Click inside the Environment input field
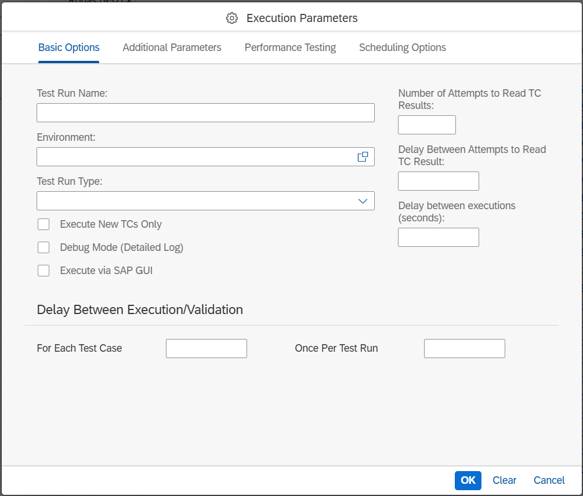This screenshot has height=496, width=583. 194,157
